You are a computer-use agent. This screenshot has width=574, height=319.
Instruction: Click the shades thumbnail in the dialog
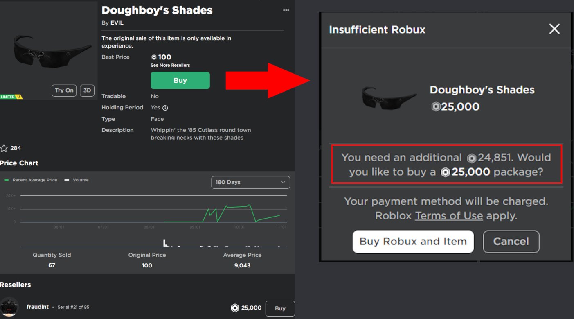[x=389, y=98]
